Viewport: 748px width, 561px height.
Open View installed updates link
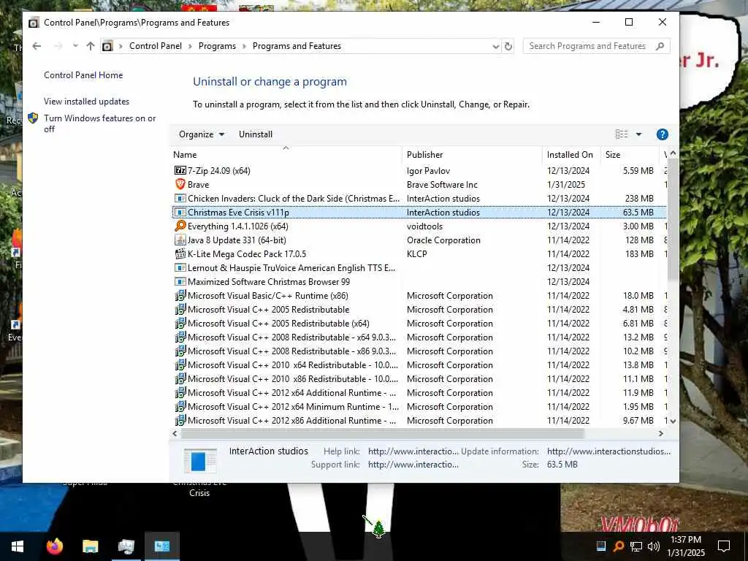click(x=86, y=101)
